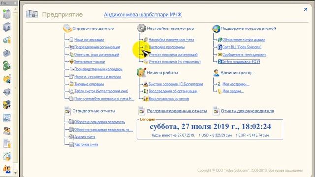Open the clipboard documents sidebar icon
This screenshot has width=315, height=177.
tap(7, 144)
